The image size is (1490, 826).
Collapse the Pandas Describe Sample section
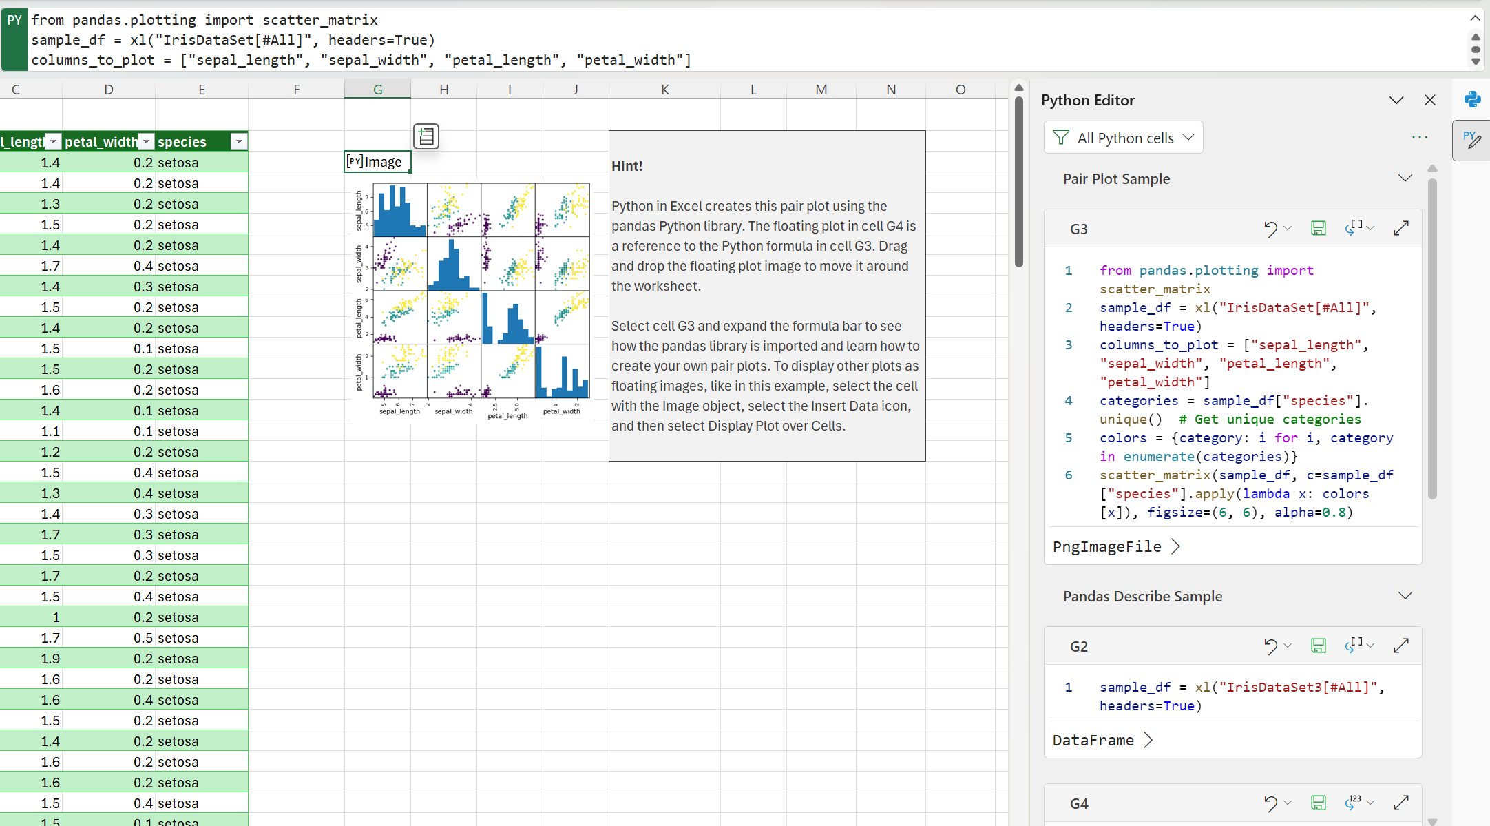coord(1407,596)
